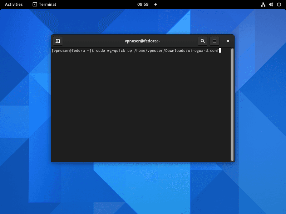Expand the terminal hamburger menu

(x=214, y=41)
